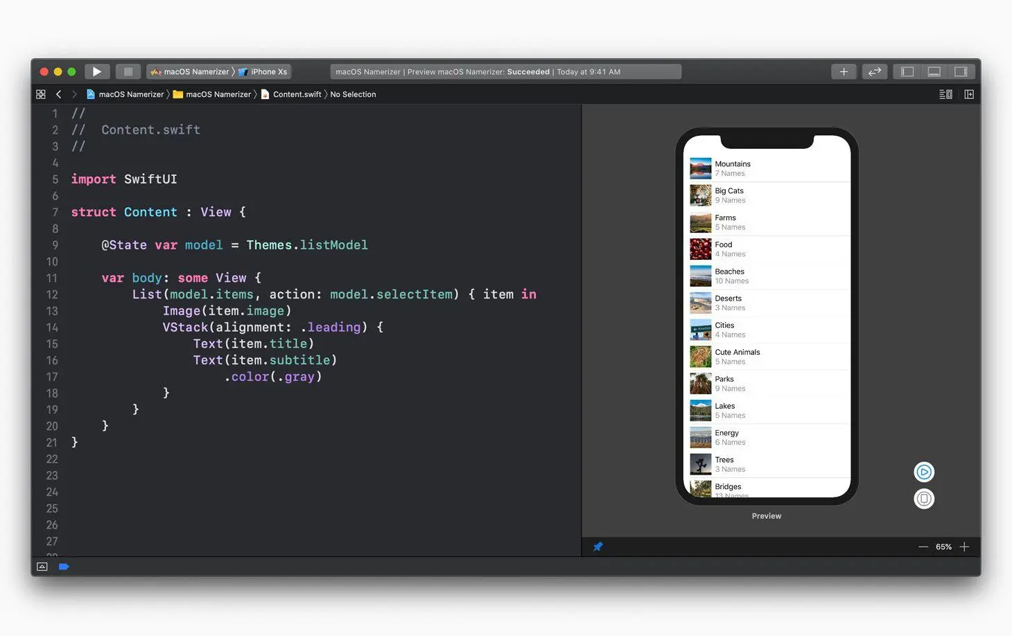
Task: Stop the running preview build
Action: click(x=128, y=71)
